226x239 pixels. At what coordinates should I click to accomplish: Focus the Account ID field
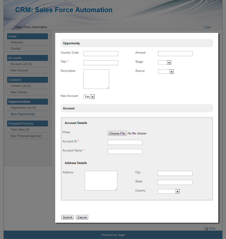tap(125, 142)
